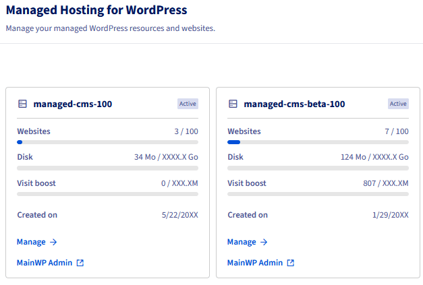Select the managed-cms-100 card title
423x285 pixels.
[x=73, y=104]
